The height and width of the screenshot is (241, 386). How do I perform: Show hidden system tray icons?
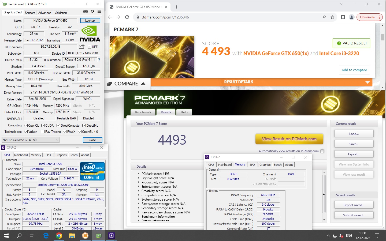click(328, 236)
